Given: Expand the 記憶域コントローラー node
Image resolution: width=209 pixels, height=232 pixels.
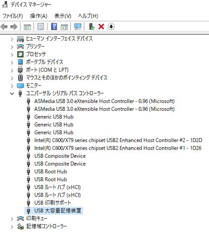Looking at the screenshot, I should [x=12, y=226].
